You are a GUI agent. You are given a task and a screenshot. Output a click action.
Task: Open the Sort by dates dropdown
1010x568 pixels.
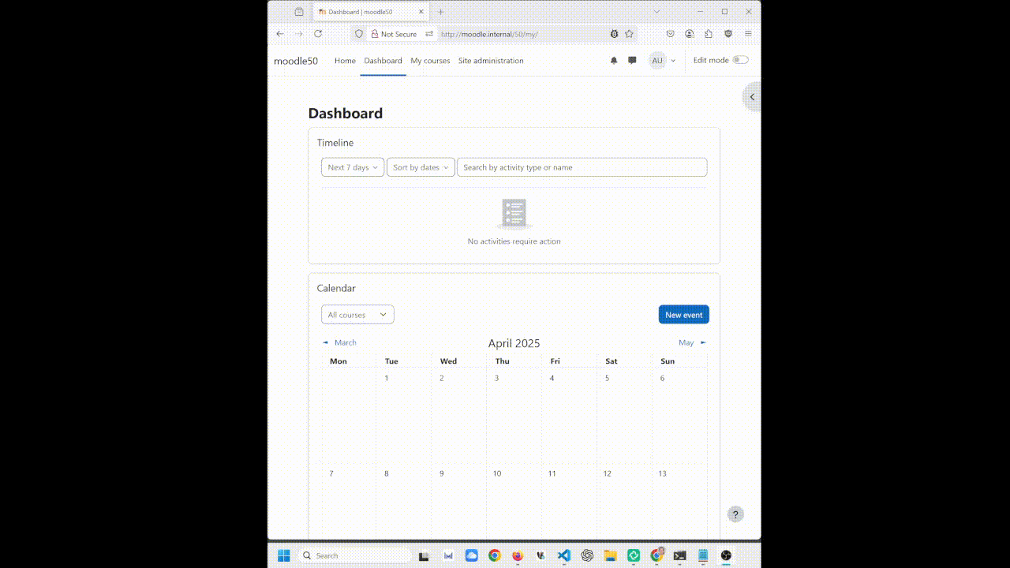(421, 167)
